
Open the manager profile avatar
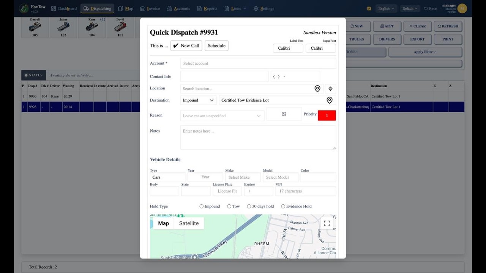click(x=462, y=8)
